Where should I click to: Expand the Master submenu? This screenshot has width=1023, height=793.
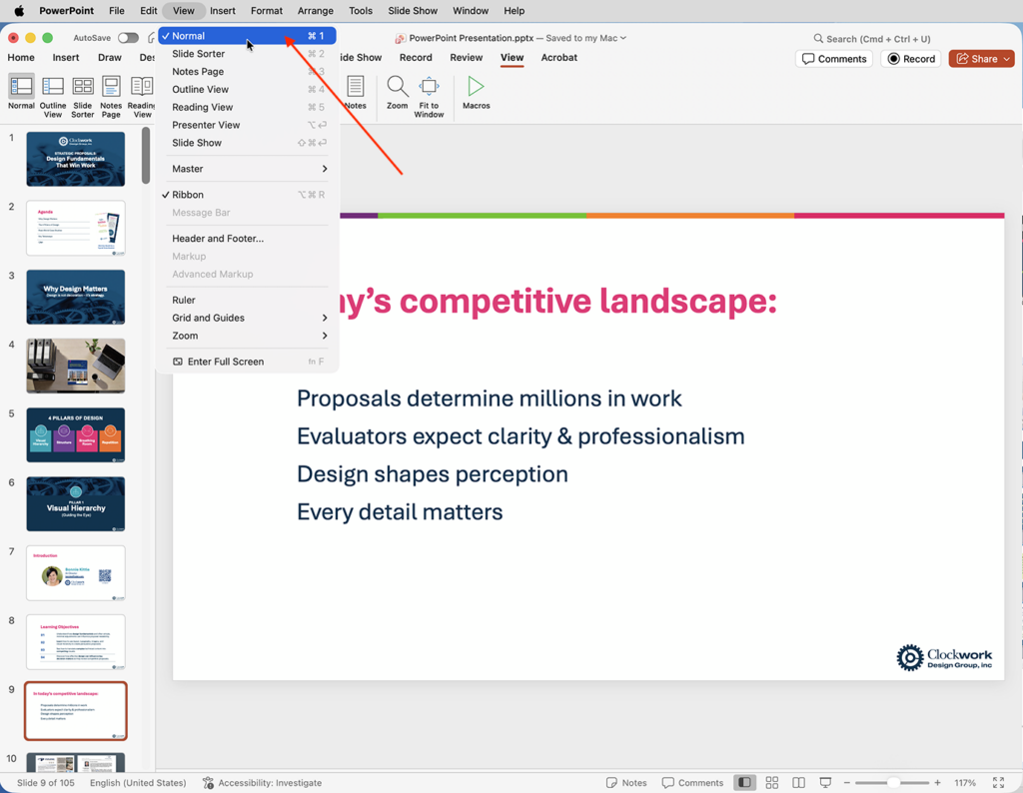tap(248, 169)
